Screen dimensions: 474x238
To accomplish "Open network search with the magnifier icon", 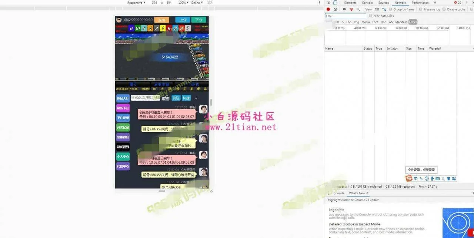I will (x=358, y=9).
